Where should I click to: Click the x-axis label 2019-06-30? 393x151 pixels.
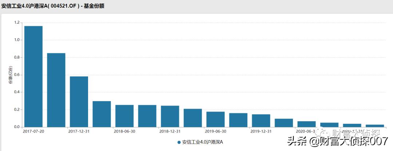(x=215, y=131)
